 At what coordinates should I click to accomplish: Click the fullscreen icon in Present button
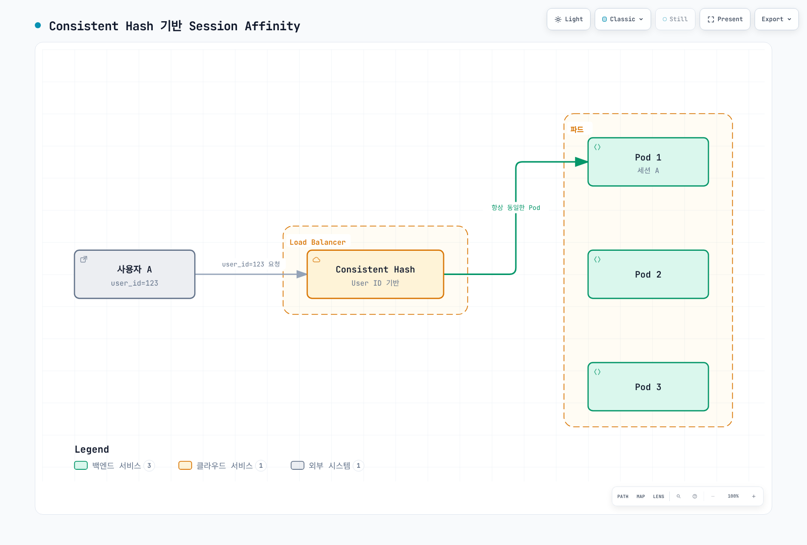pos(711,19)
